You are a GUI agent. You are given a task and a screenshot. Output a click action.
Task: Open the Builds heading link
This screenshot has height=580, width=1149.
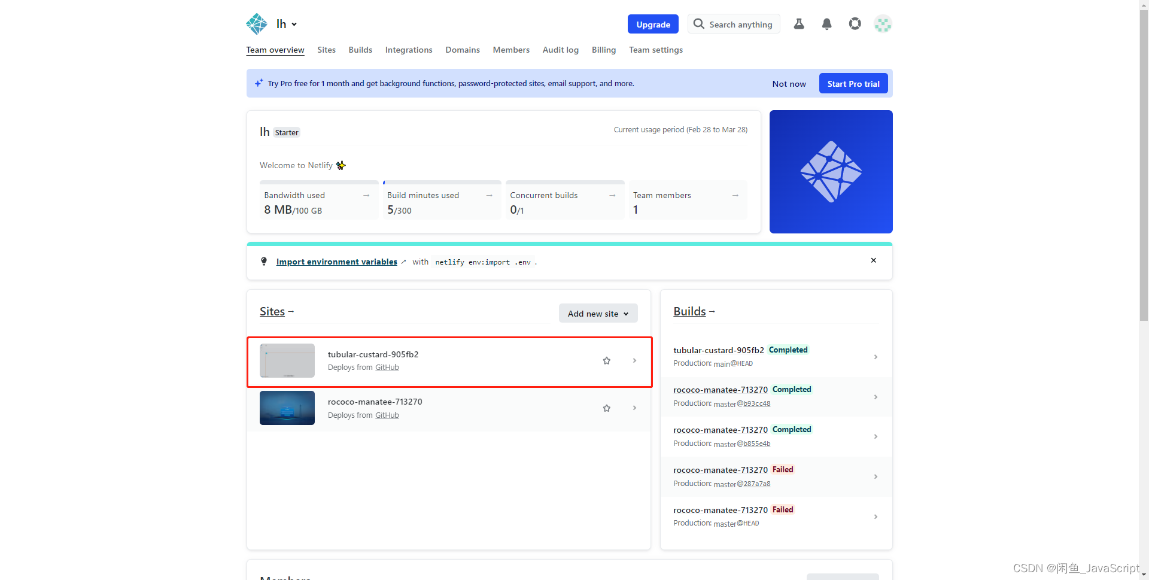[689, 311]
